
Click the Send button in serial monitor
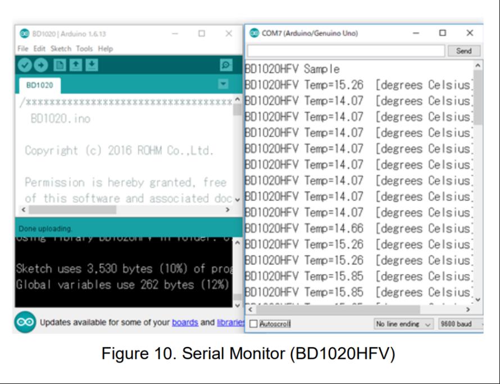coord(464,51)
